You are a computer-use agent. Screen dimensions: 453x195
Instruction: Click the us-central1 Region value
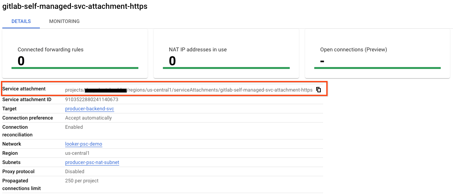pos(77,153)
